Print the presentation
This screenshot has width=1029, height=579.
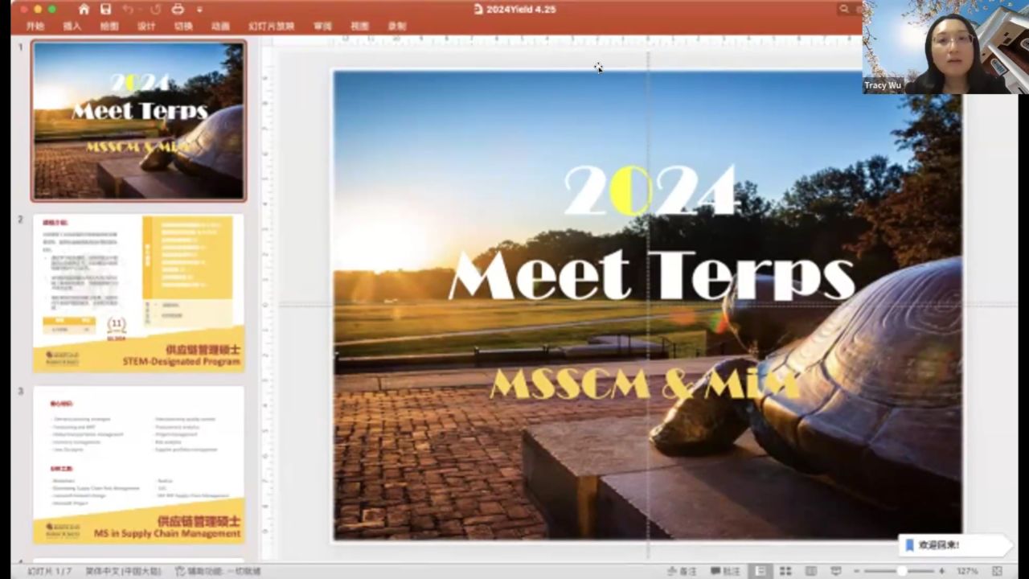178,10
